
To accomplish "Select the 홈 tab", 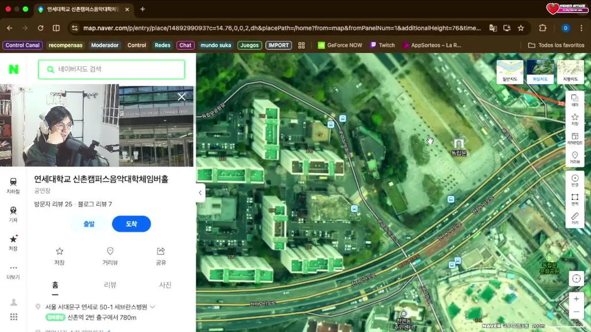I will (55, 285).
